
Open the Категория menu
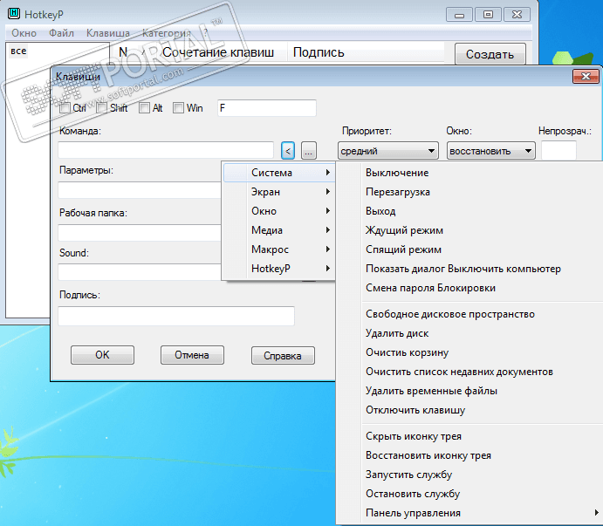(167, 33)
